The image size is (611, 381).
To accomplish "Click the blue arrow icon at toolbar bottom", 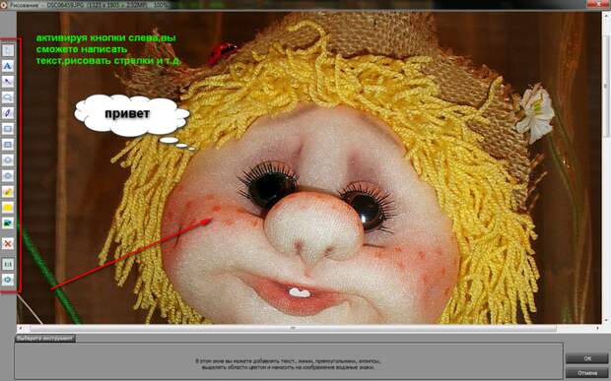I will coord(8,280).
